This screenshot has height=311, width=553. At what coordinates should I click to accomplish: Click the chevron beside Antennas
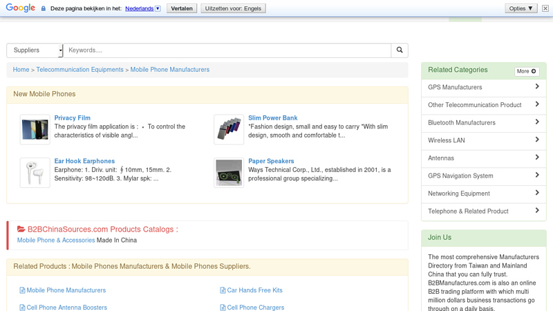point(537,157)
